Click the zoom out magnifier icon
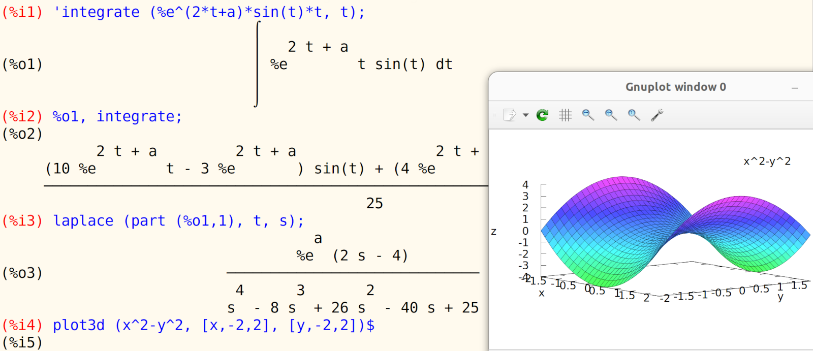Screen dimensions: 813x351 coord(588,115)
